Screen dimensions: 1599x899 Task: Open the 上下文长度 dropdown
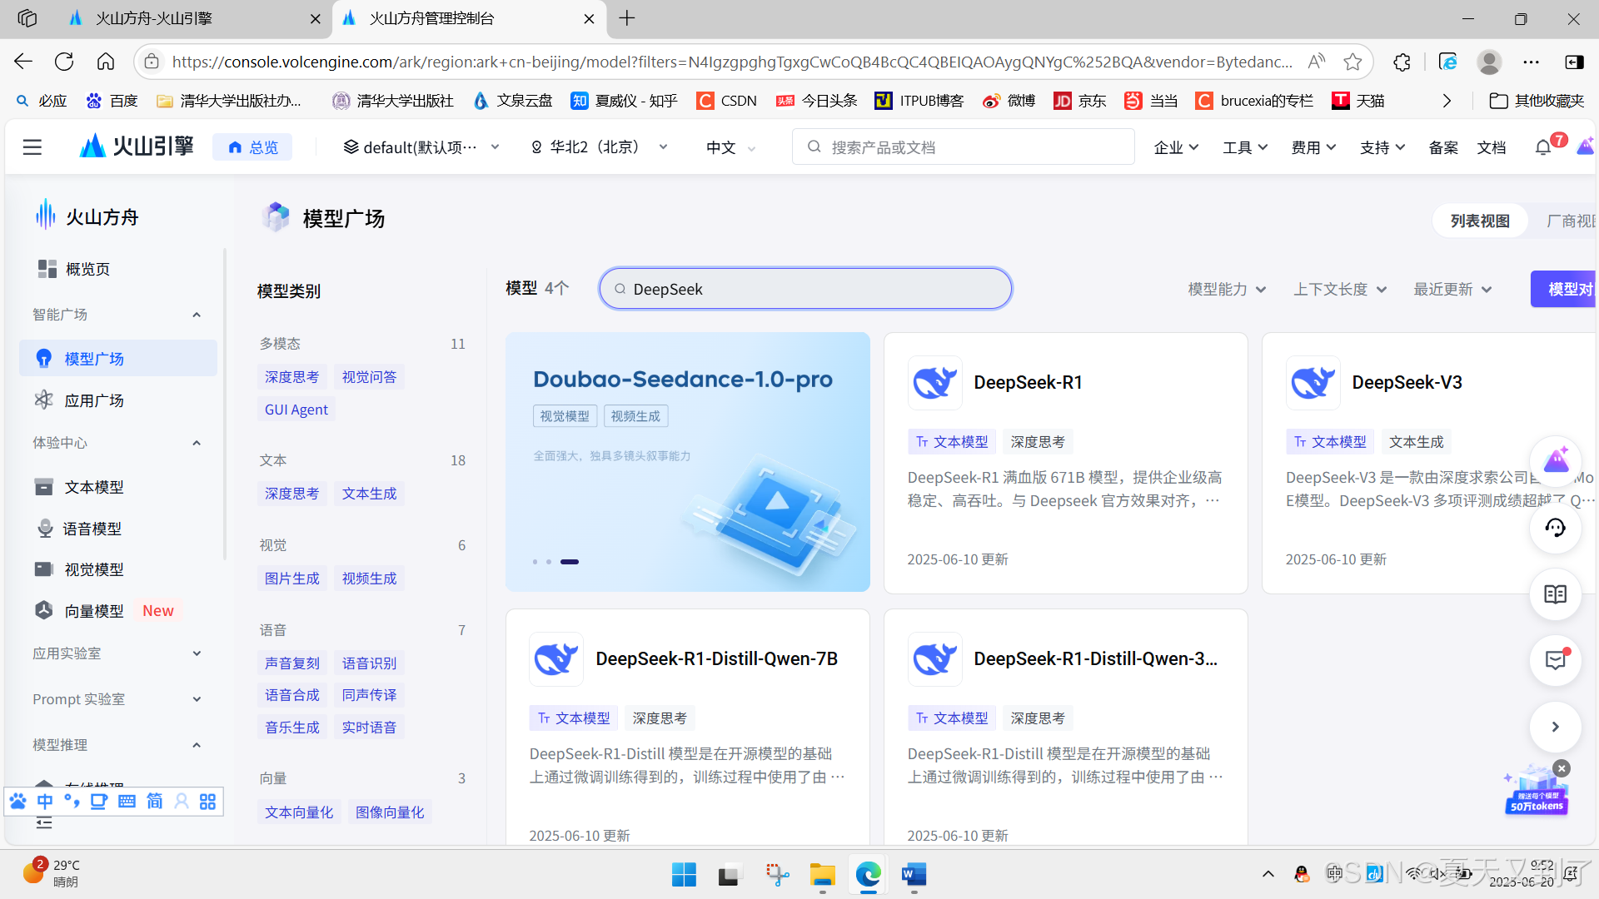point(1339,289)
